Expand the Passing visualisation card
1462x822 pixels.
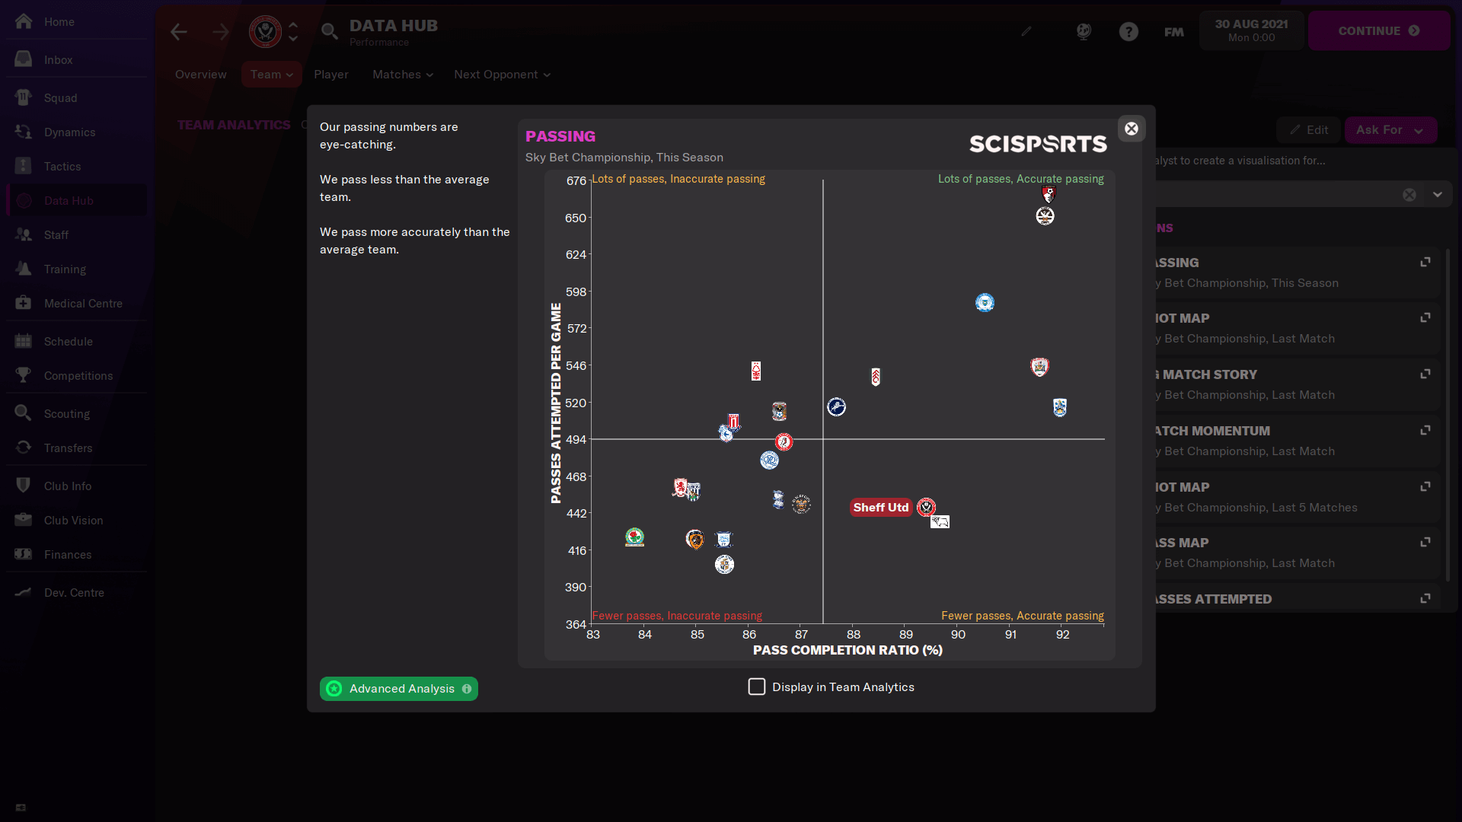click(x=1425, y=262)
